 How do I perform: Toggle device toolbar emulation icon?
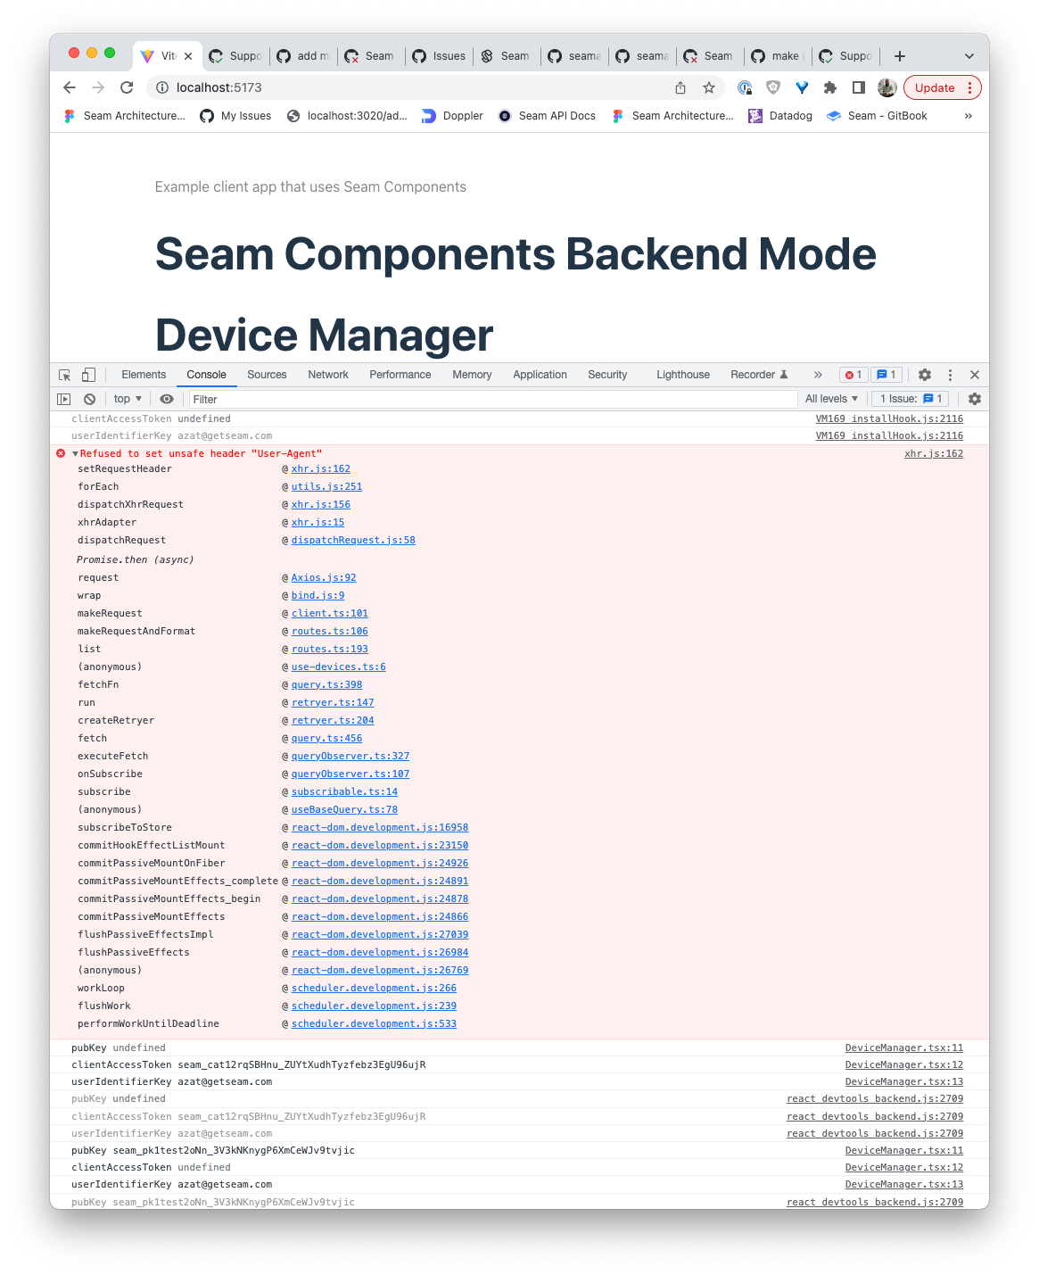[x=88, y=375]
